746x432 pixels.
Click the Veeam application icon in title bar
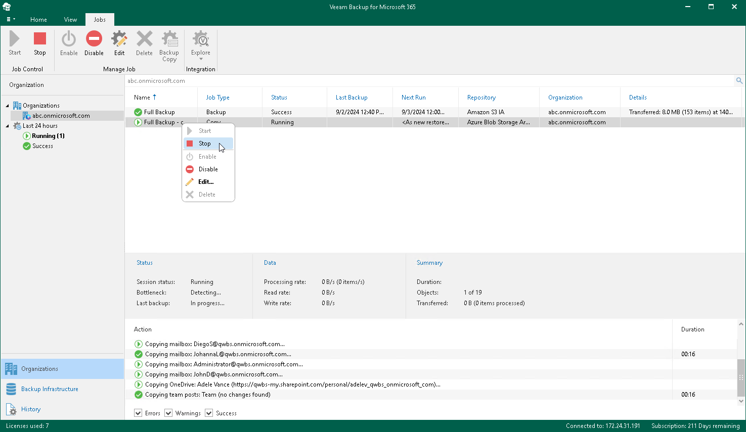7,7
